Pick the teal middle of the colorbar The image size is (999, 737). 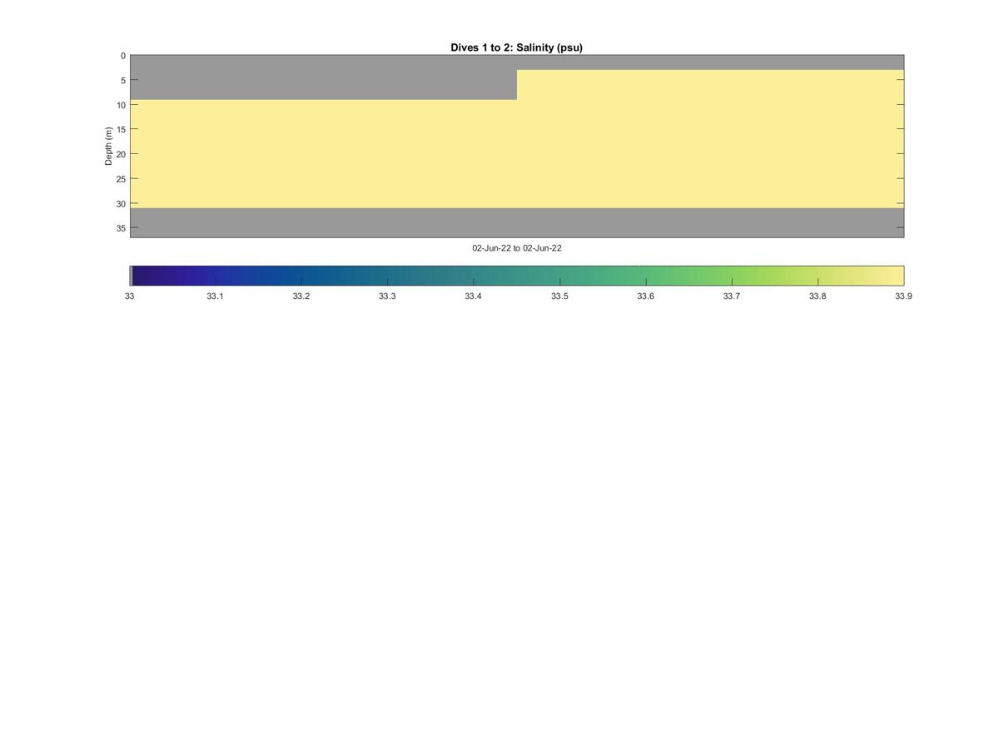517,276
